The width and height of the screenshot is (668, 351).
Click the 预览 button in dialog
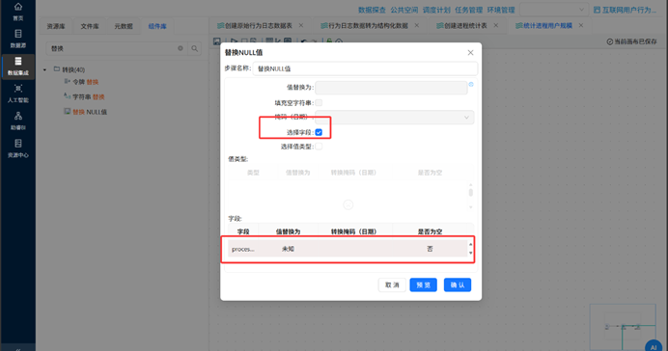(423, 284)
